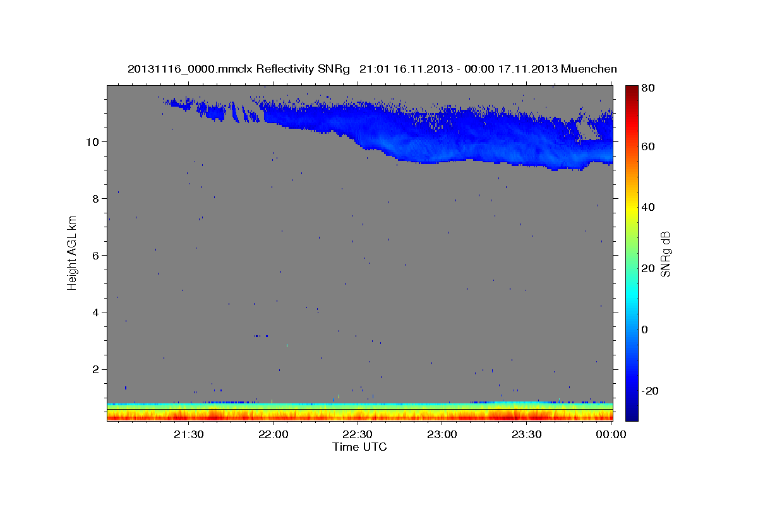The width and height of the screenshot is (758, 505).
Task: Click the colorbar label 20
Action: point(649,268)
